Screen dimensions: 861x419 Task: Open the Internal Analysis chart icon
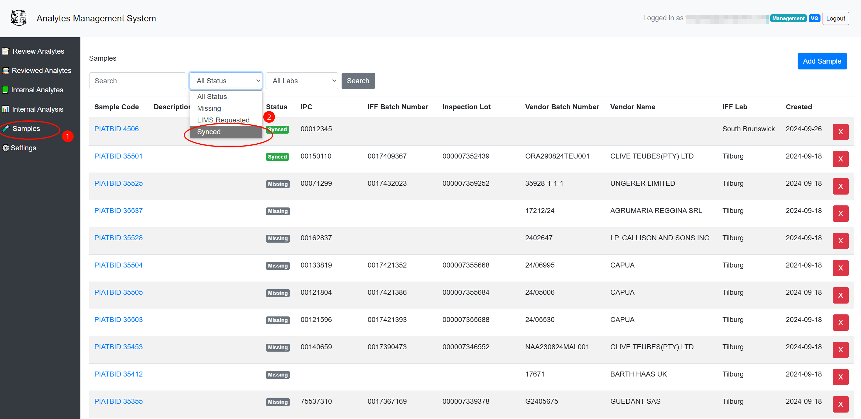click(x=5, y=109)
